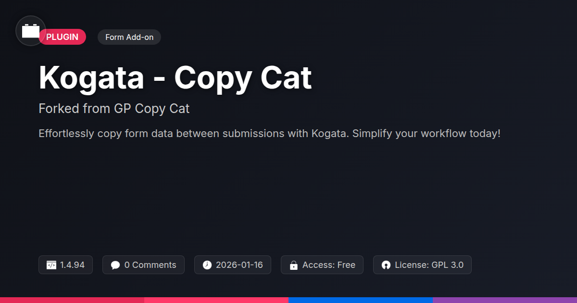Click the Kogata - Copy Cat title
577x303 pixels.
(176, 77)
